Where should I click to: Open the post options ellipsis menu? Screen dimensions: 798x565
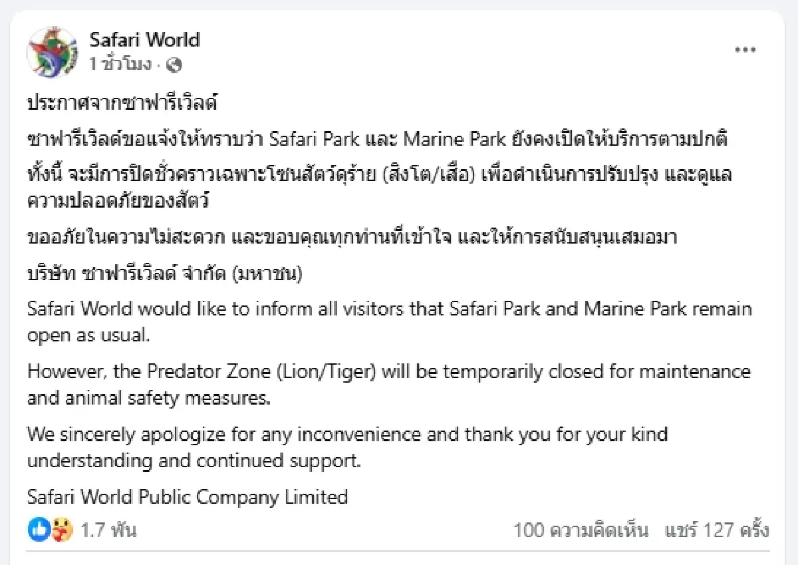[746, 49]
